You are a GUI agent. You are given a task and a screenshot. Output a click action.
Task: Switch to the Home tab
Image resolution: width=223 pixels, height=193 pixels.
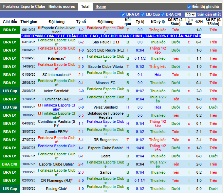pyautogui.click(x=100, y=6)
